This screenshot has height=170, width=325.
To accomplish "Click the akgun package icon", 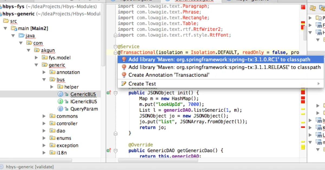I will pyautogui.click(x=37, y=50).
